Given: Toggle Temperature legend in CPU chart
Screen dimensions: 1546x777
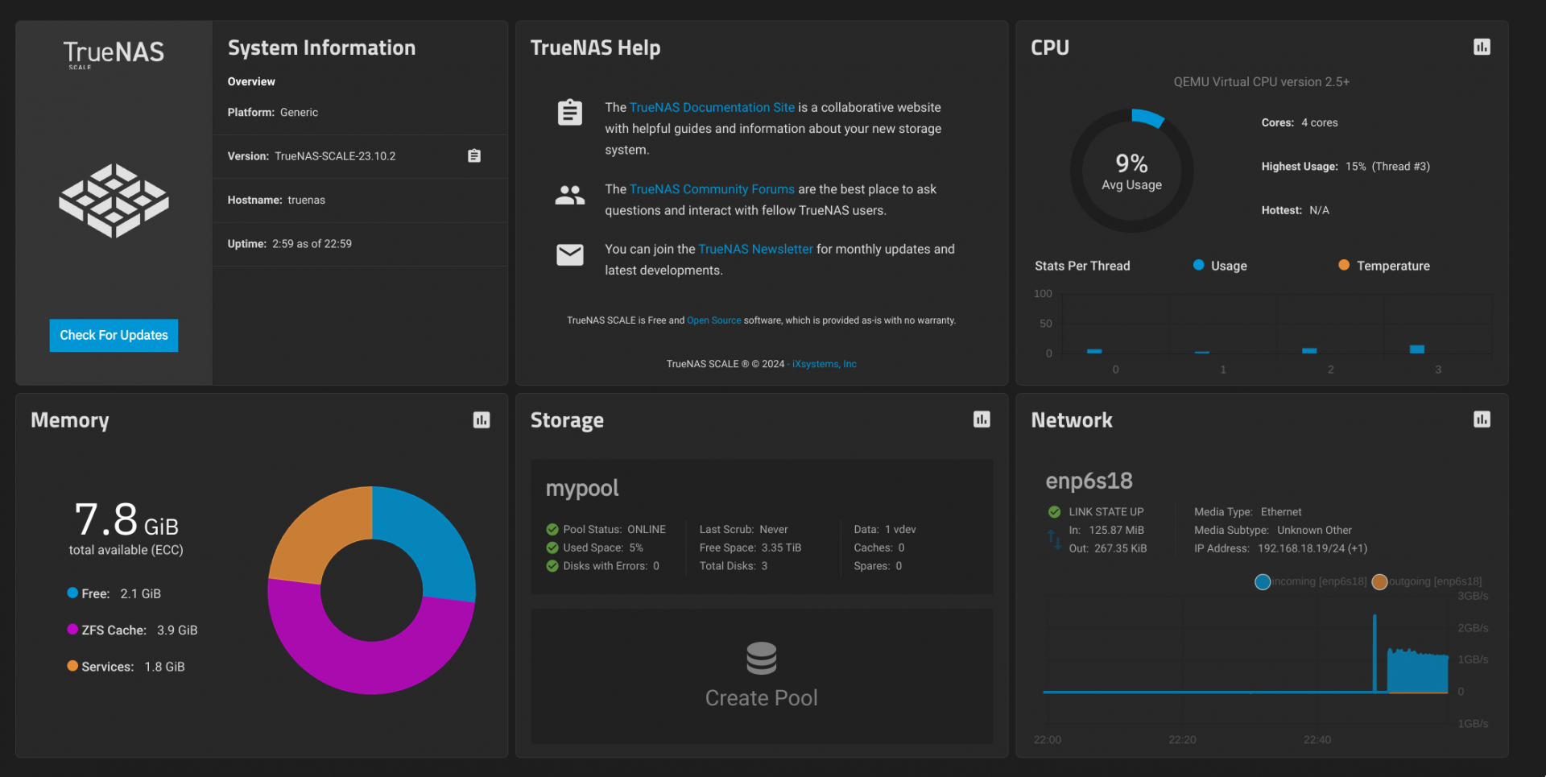Looking at the screenshot, I should point(1384,266).
